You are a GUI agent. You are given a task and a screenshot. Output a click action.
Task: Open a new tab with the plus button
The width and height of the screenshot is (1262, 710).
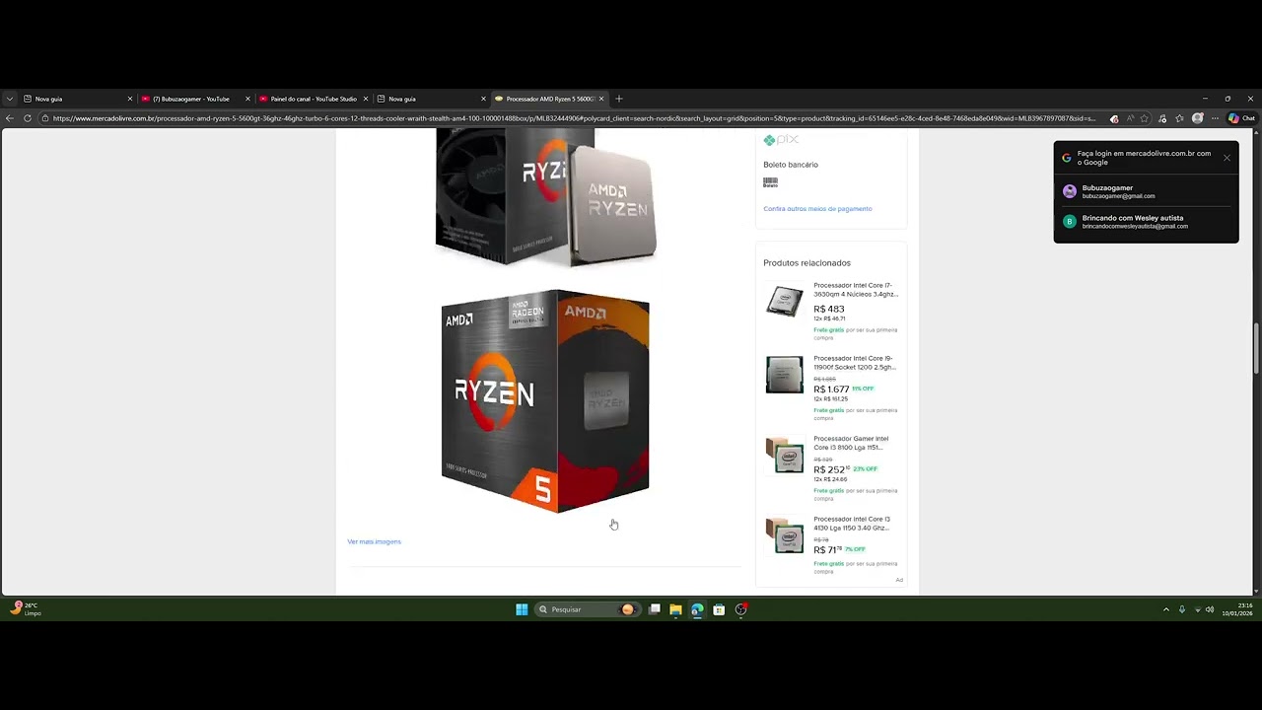pos(619,99)
